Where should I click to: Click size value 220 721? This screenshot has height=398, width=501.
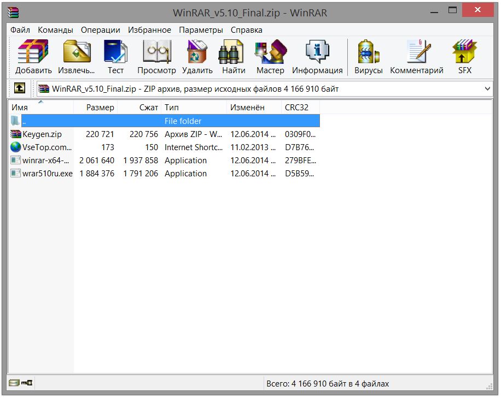(x=100, y=134)
